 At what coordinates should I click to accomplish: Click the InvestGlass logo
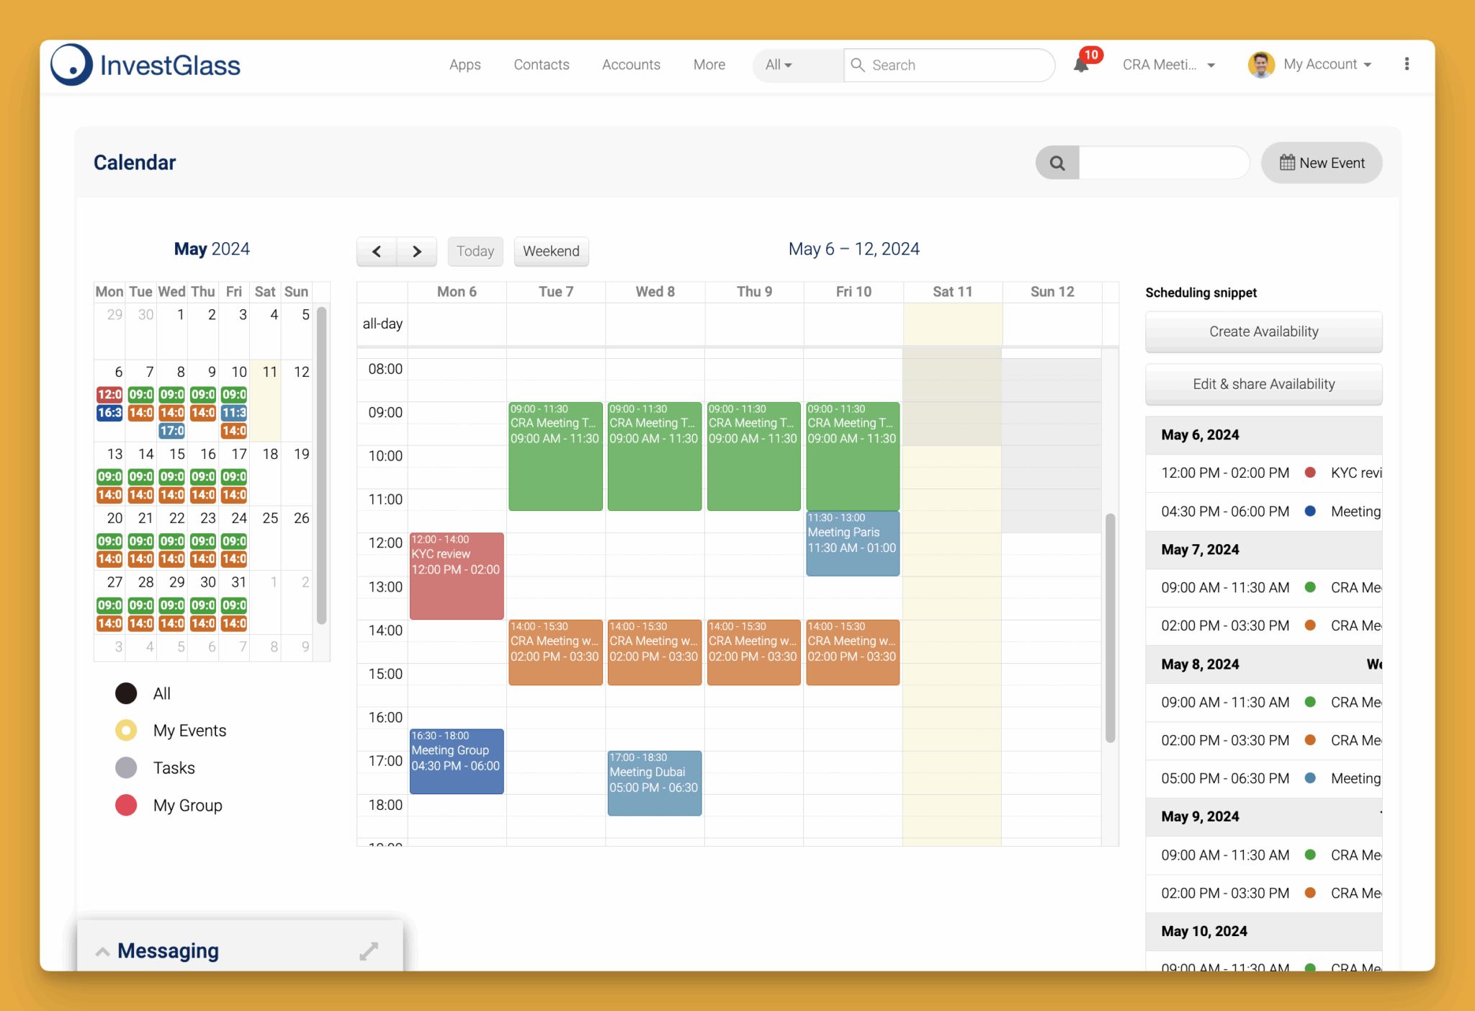(x=145, y=65)
